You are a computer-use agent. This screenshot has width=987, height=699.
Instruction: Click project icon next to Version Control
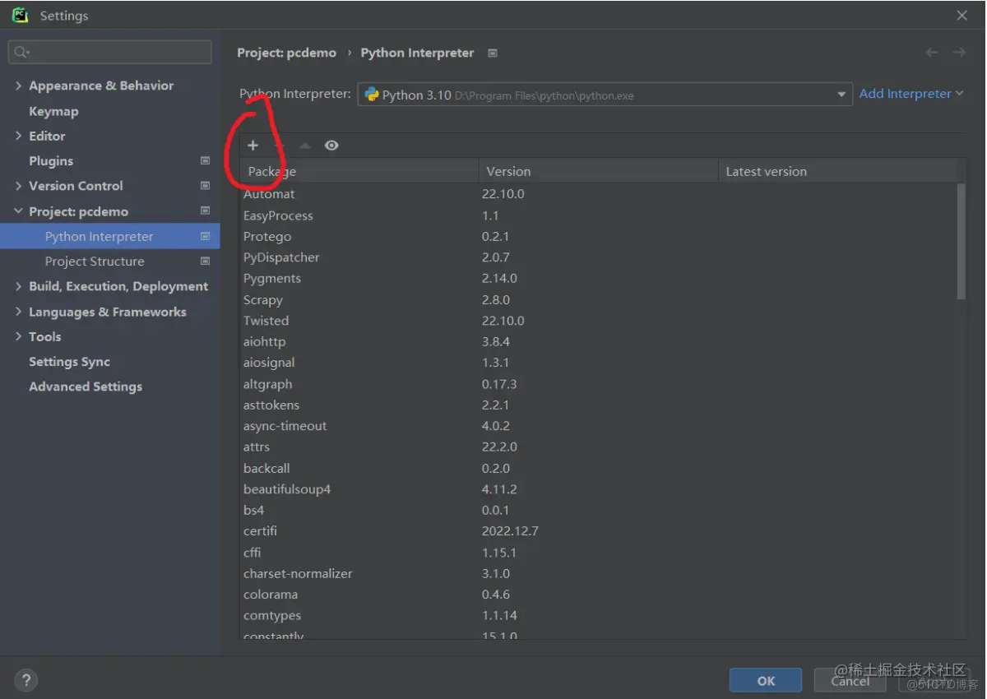coord(205,186)
